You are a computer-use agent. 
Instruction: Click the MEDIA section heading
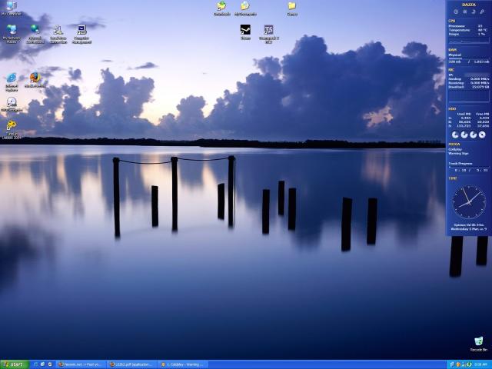[454, 145]
